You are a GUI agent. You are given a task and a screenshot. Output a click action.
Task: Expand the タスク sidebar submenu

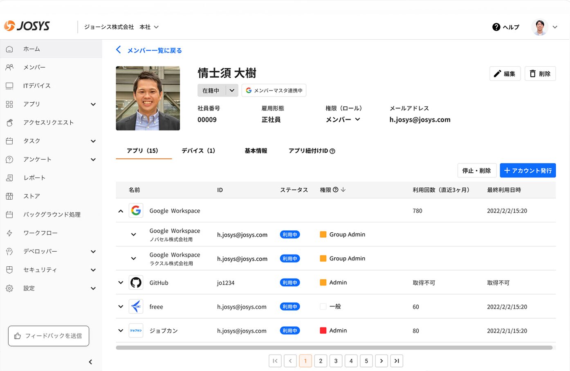tap(93, 141)
